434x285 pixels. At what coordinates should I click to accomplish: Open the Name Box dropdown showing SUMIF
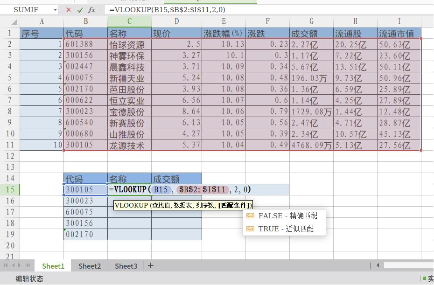coord(55,9)
